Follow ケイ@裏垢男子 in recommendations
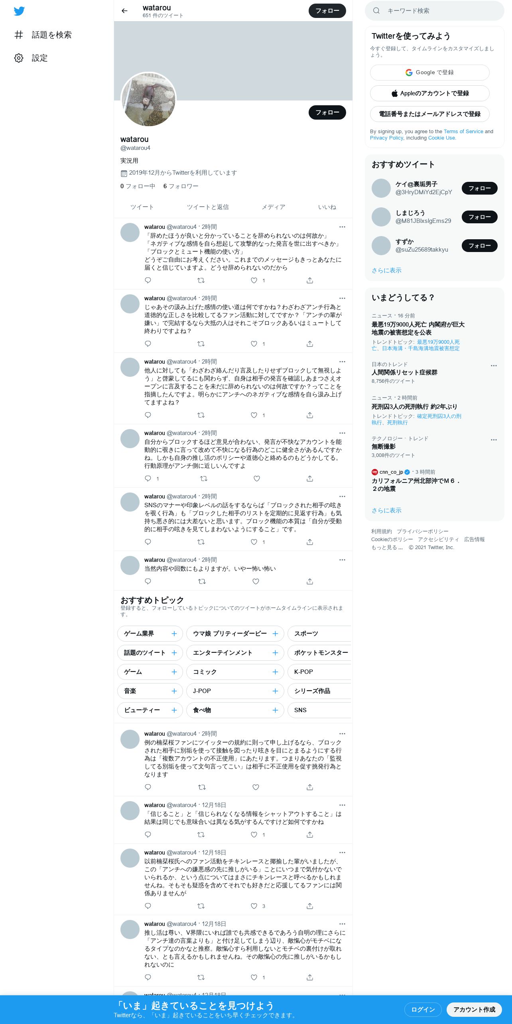 pyautogui.click(x=479, y=188)
